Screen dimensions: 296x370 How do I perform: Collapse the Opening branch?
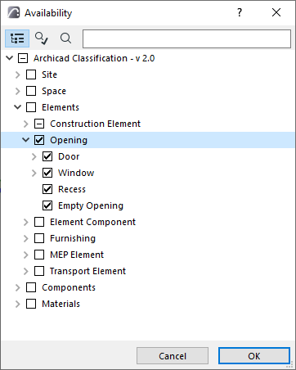pyautogui.click(x=26, y=140)
